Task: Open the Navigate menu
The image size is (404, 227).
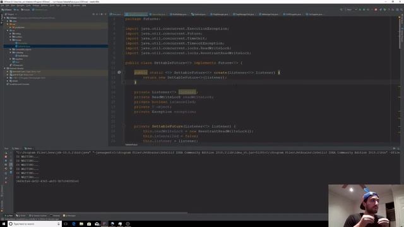Action: (x=20, y=6)
